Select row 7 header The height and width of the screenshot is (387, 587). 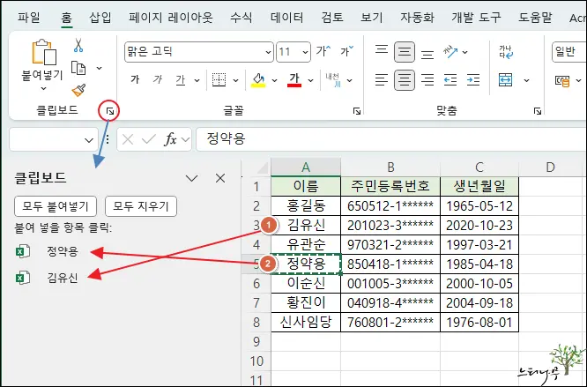(x=256, y=302)
